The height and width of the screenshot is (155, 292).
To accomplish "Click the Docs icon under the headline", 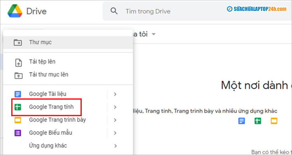I will point(242,121).
